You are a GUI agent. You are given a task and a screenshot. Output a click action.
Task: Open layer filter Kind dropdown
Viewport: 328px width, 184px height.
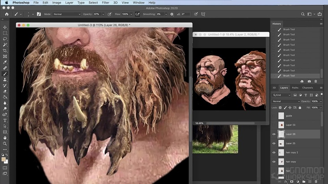(281, 95)
